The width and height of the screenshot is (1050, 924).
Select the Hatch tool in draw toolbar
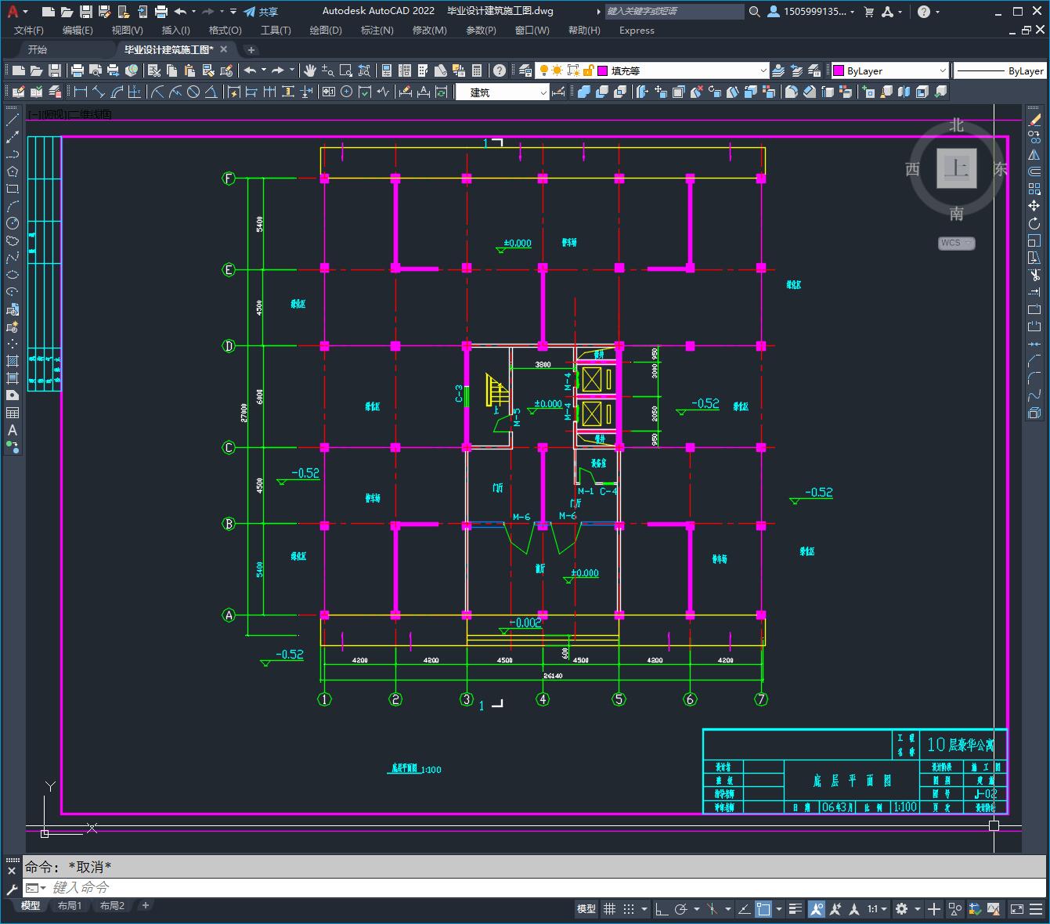pos(13,361)
